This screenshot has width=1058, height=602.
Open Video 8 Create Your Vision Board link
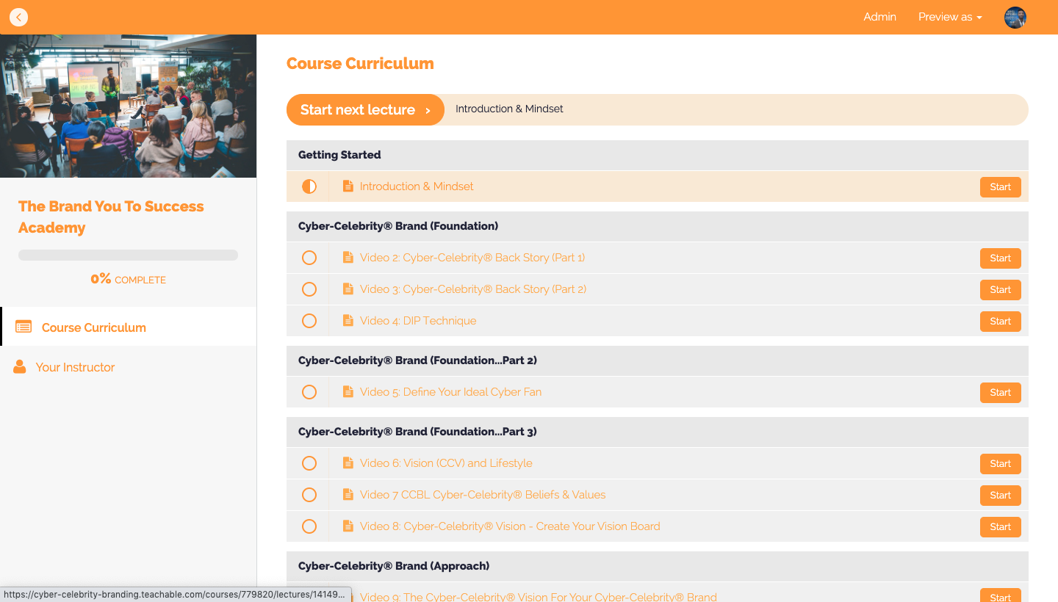510,526
